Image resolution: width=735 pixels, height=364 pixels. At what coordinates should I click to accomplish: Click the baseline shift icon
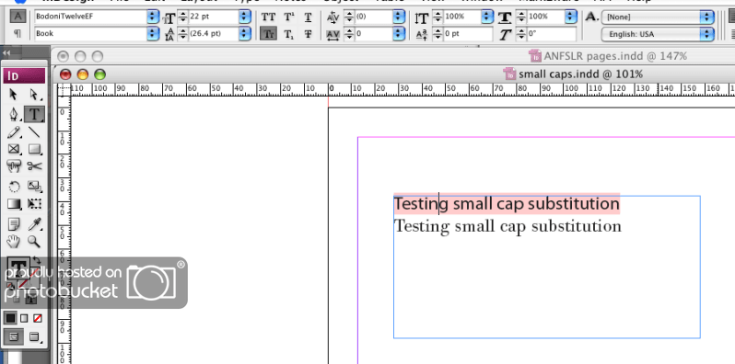click(422, 34)
